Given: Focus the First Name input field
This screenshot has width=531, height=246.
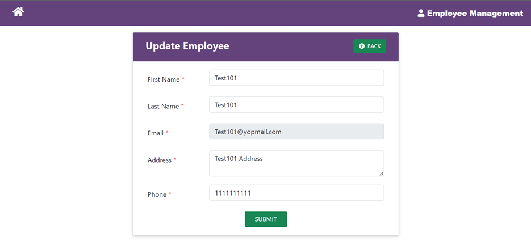Looking at the screenshot, I should point(296,78).
